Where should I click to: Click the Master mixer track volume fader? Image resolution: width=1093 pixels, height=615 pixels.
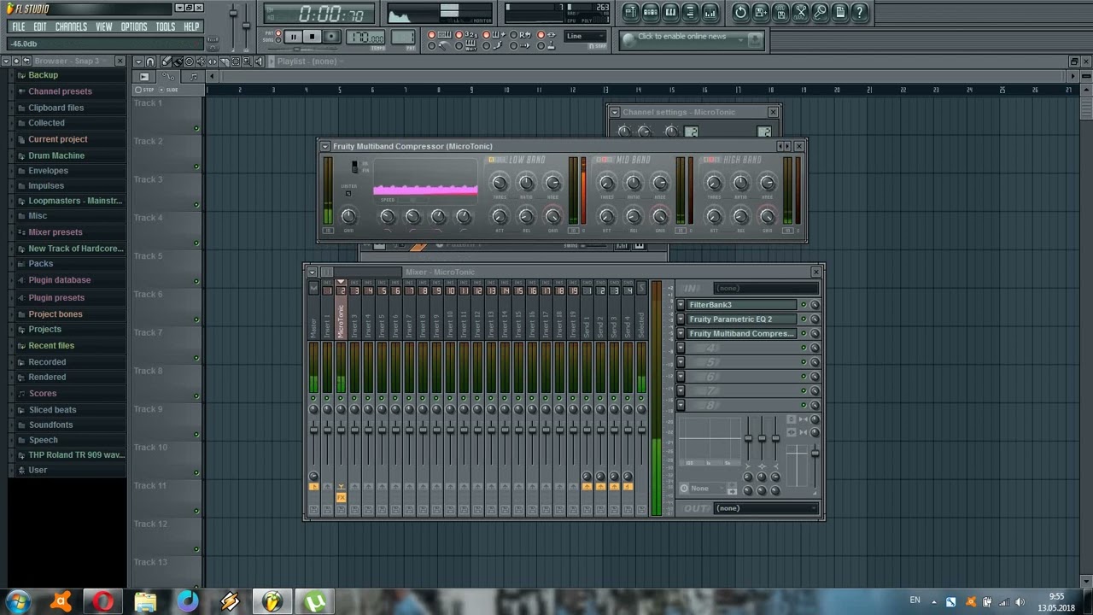(313, 430)
